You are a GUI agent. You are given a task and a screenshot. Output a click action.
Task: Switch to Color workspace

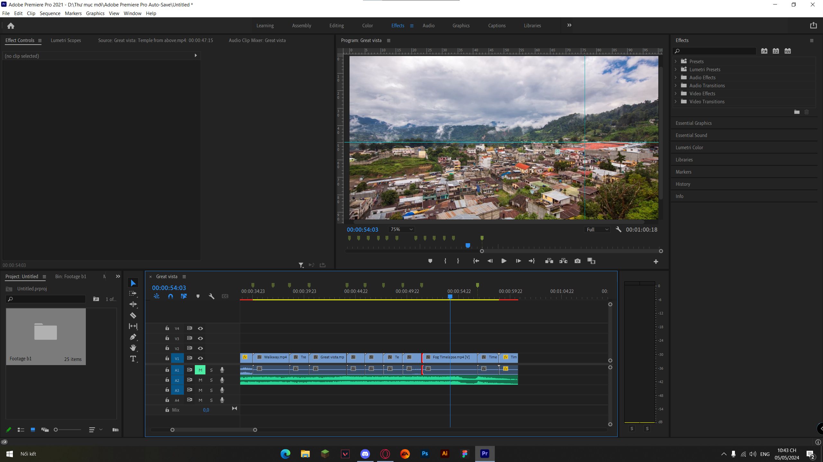pyautogui.click(x=367, y=26)
